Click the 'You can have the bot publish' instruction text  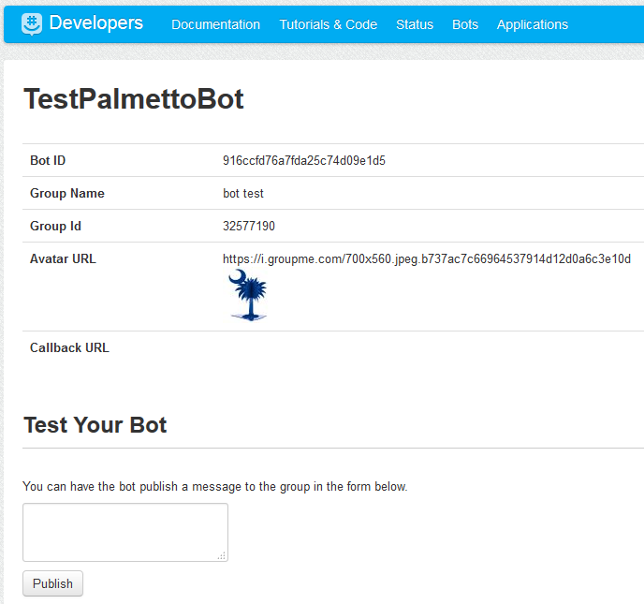point(214,487)
